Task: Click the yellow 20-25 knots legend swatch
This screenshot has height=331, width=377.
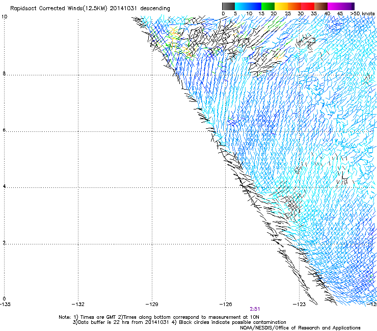Action: 281,6
